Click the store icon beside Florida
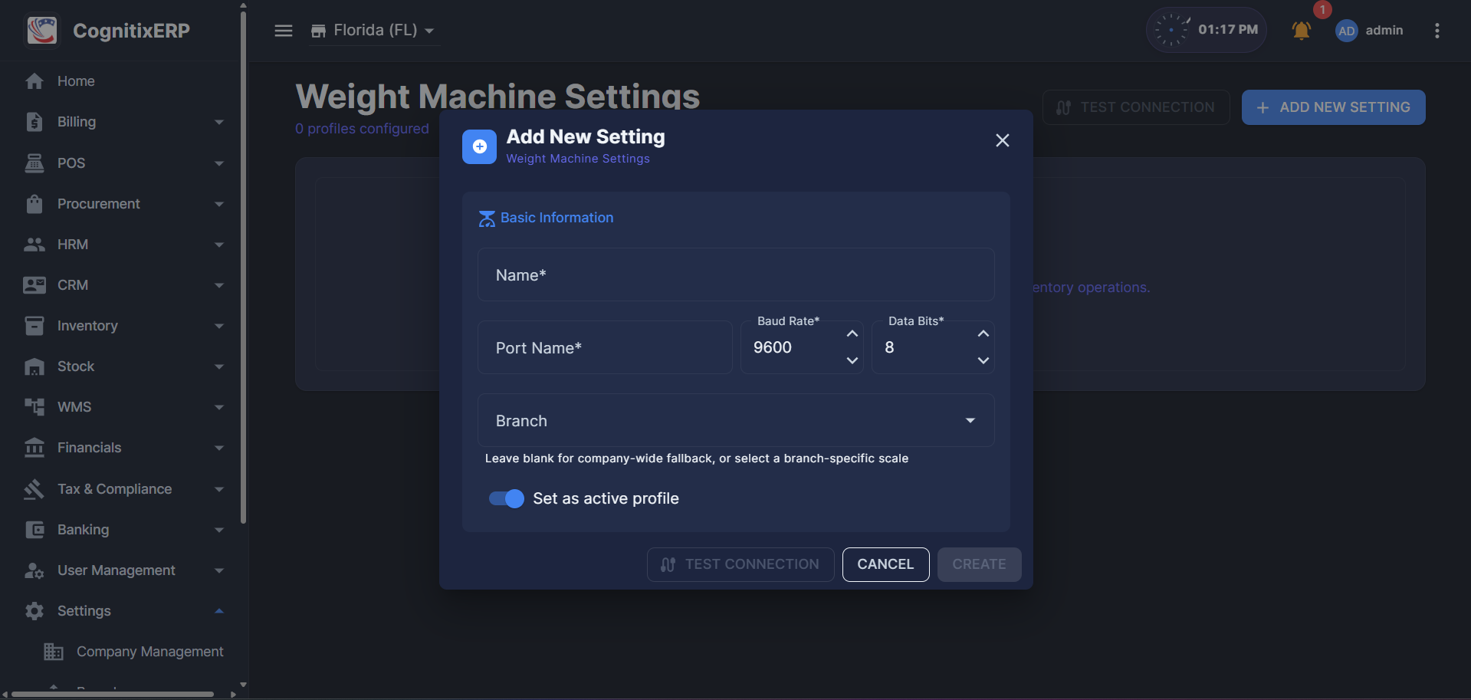Image resolution: width=1471 pixels, height=700 pixels. 318,31
